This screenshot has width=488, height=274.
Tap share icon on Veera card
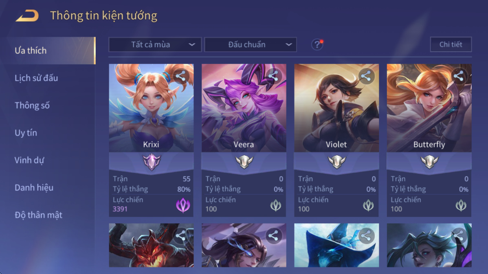coord(273,76)
